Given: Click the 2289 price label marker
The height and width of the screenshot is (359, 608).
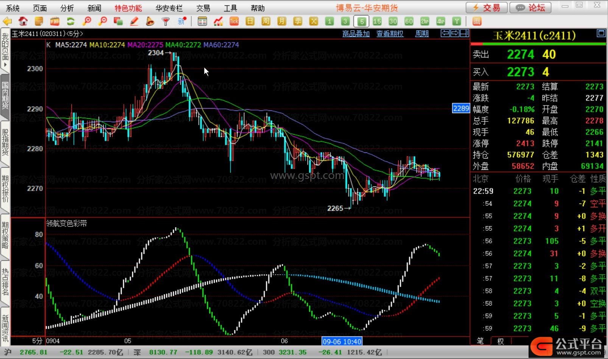Looking at the screenshot, I should [x=461, y=109].
